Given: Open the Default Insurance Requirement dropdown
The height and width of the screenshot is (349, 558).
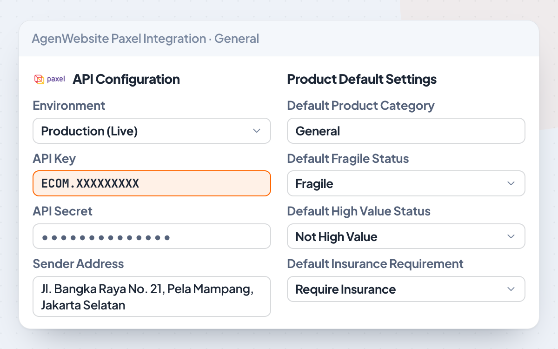Looking at the screenshot, I should click(x=406, y=289).
